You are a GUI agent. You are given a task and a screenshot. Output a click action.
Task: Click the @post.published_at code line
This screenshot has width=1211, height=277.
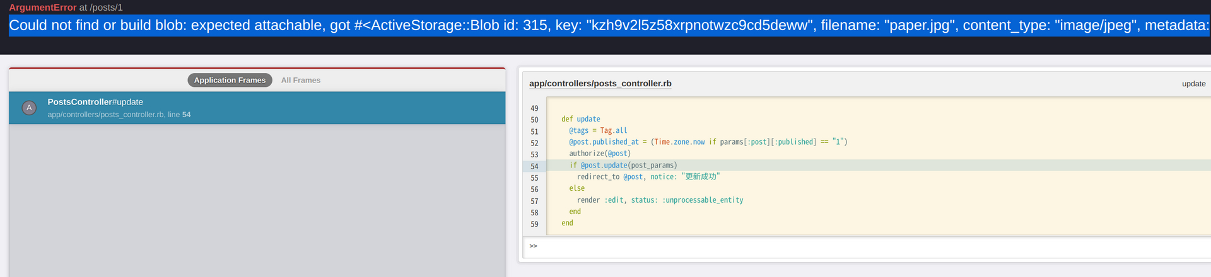(708, 142)
